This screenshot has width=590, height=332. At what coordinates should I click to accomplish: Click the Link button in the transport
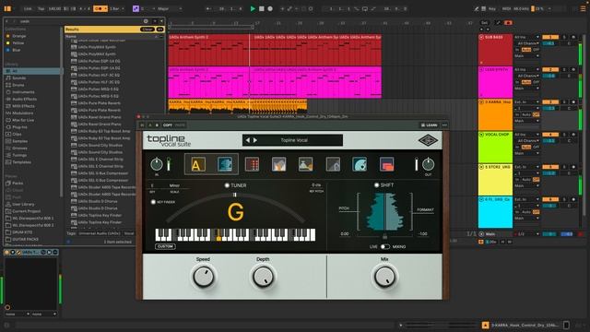point(28,8)
